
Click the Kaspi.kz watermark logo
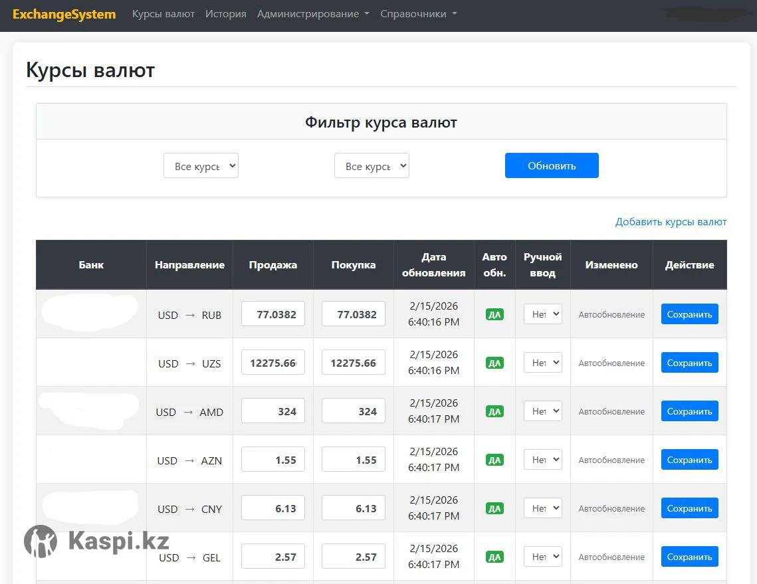tap(97, 541)
